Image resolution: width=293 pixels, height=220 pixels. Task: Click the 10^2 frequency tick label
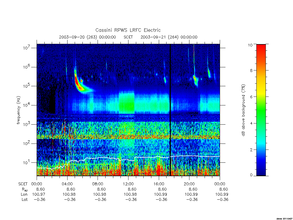[27, 144]
